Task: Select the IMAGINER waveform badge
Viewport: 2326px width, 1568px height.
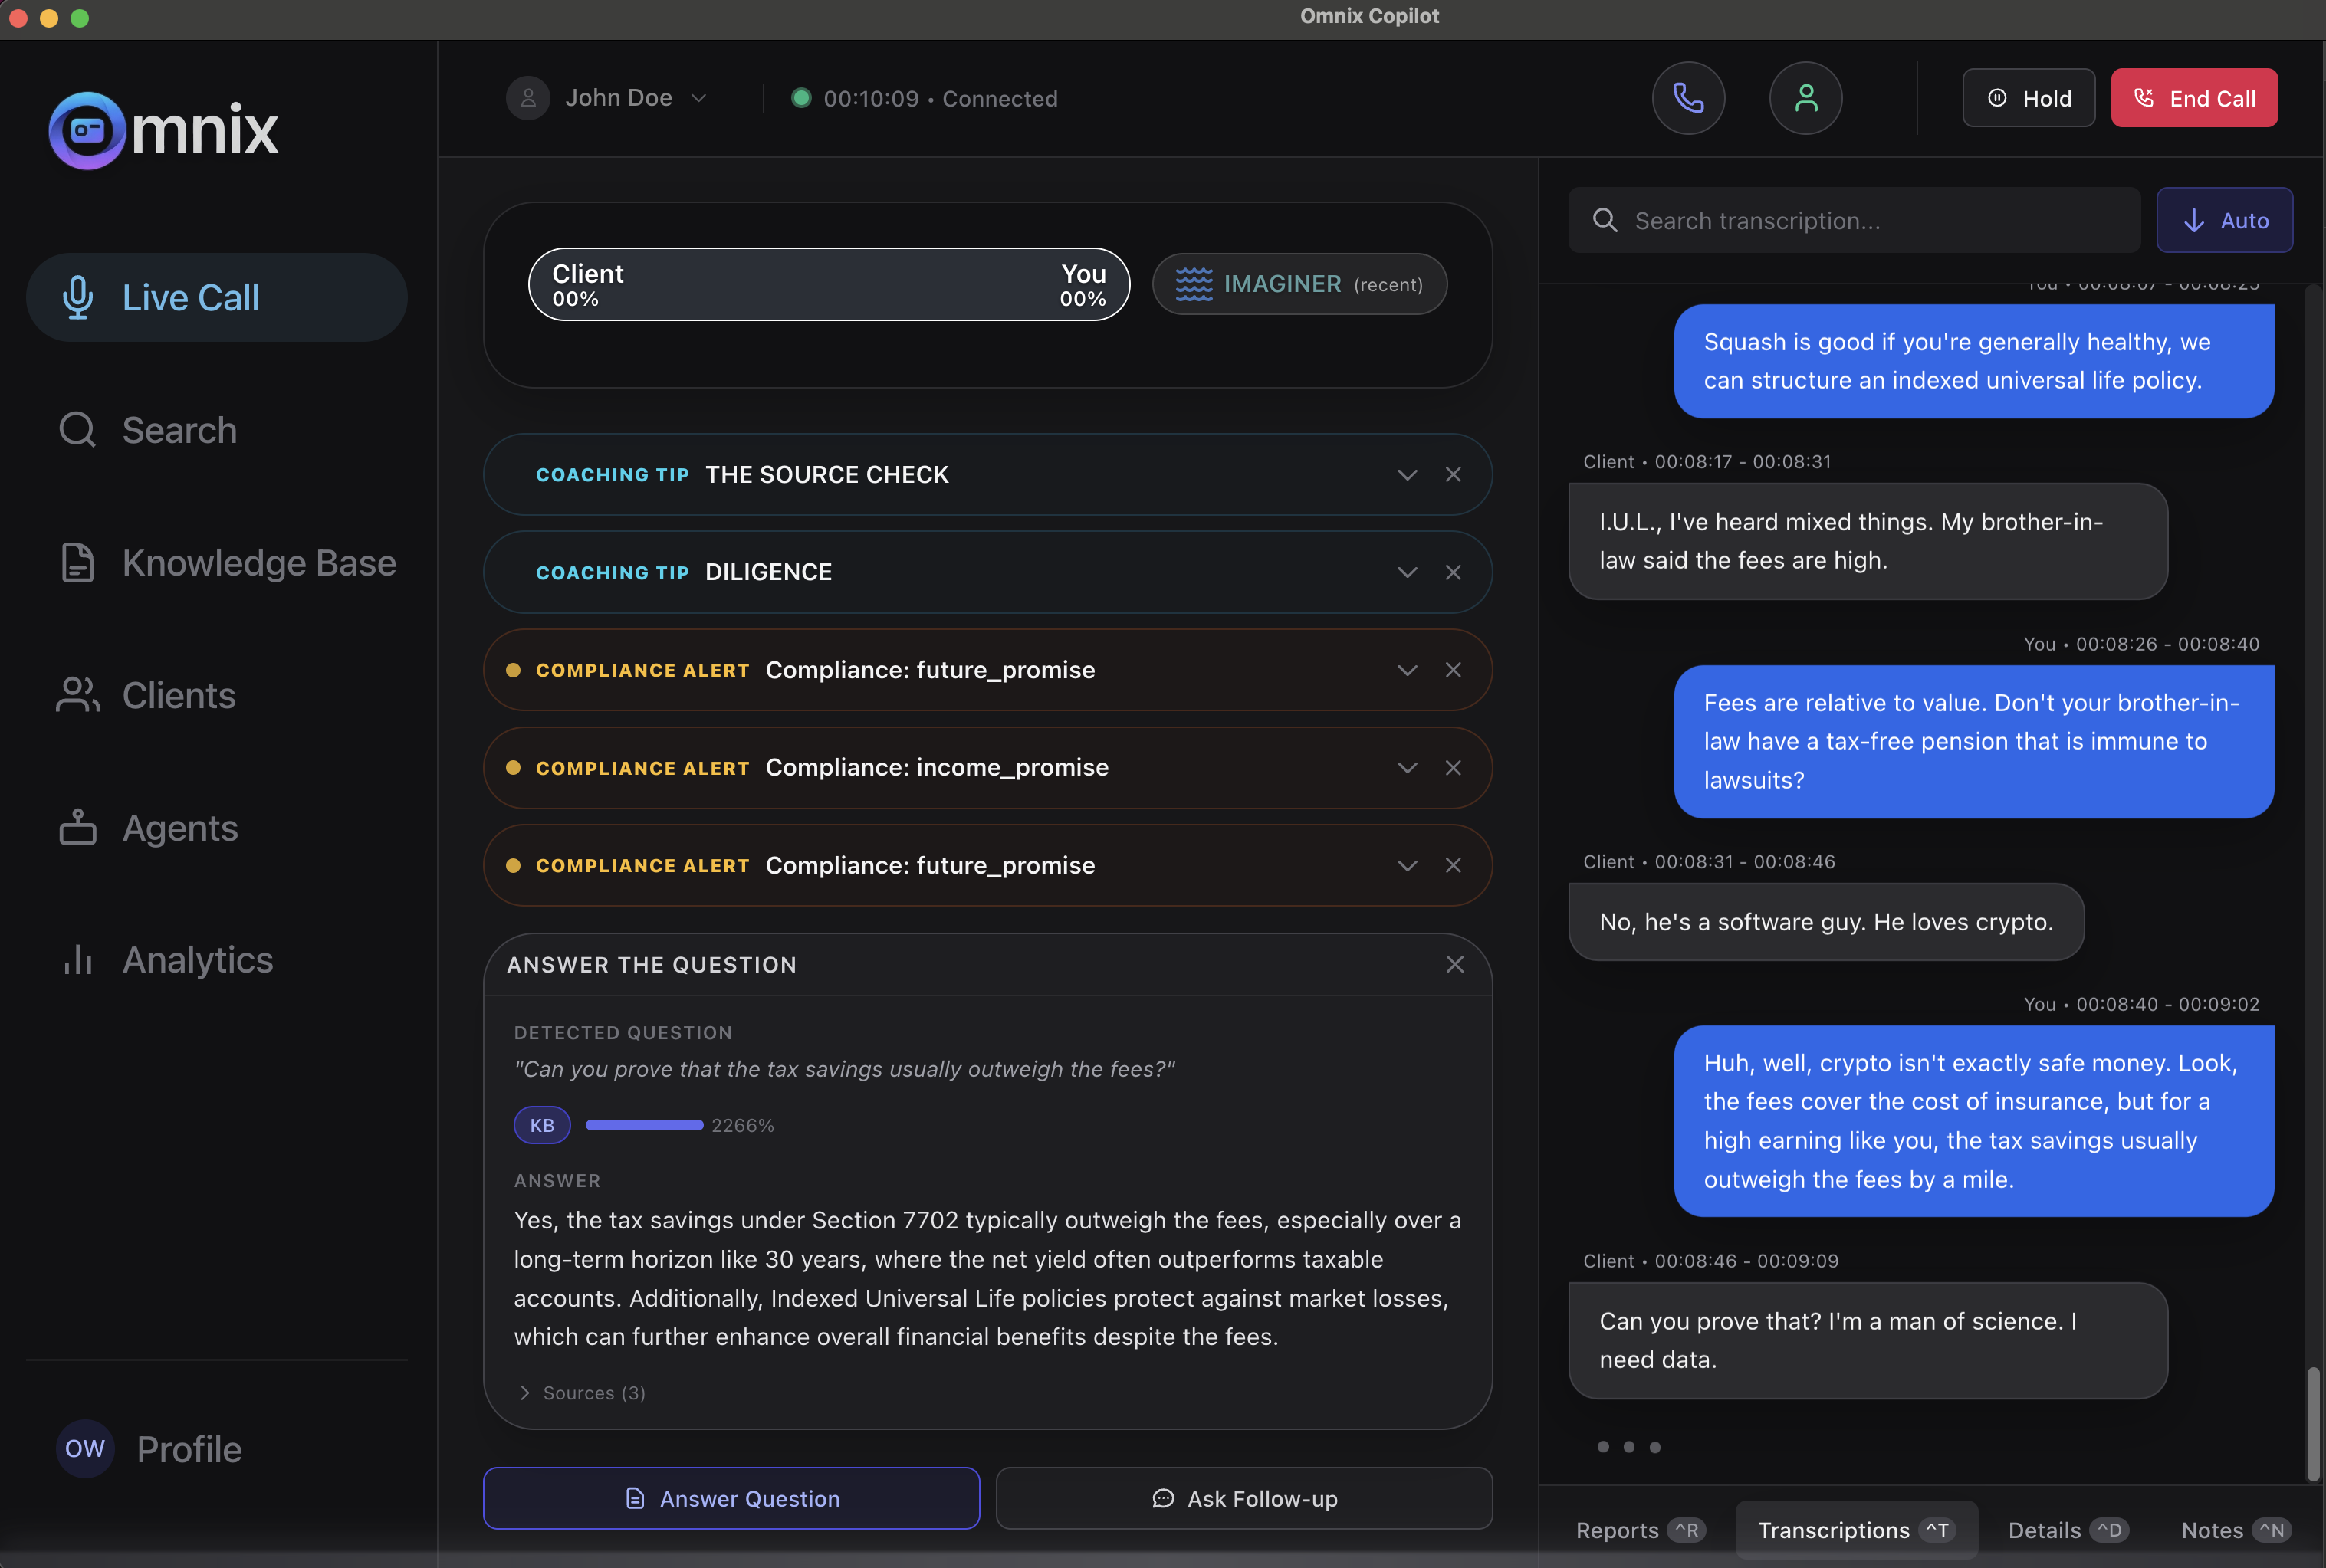Action: 1298,283
